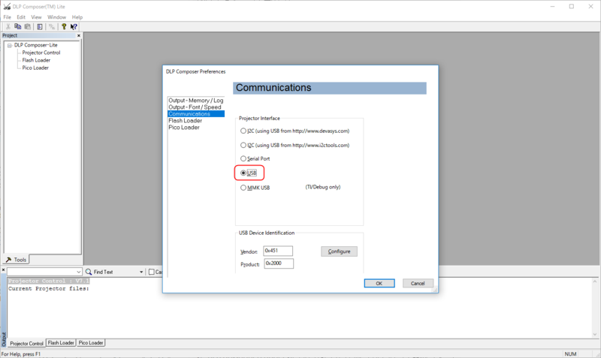
Task: Choose I2C via devasys.com USB radio
Action: pyautogui.click(x=243, y=131)
